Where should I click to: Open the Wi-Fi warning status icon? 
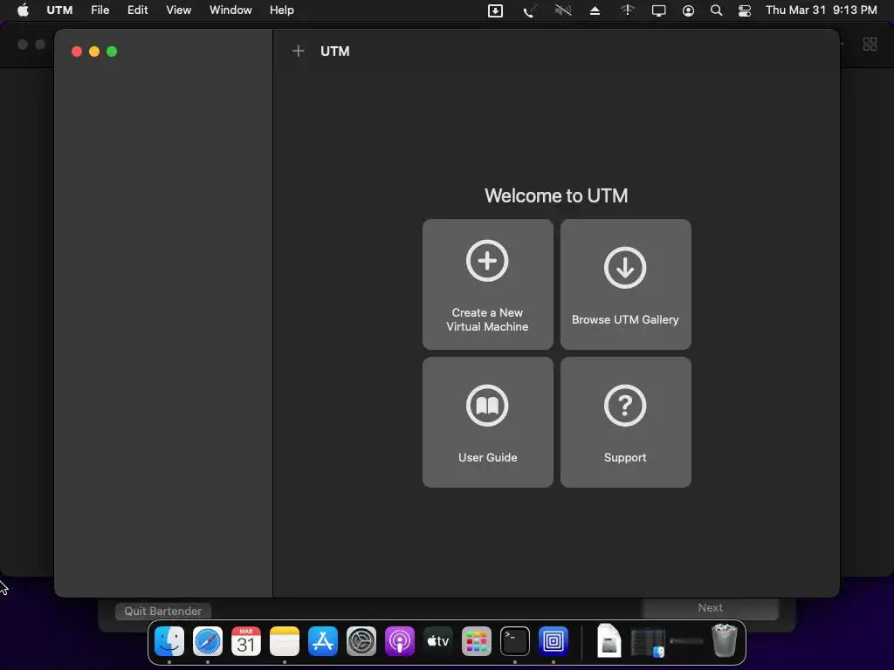tap(627, 10)
